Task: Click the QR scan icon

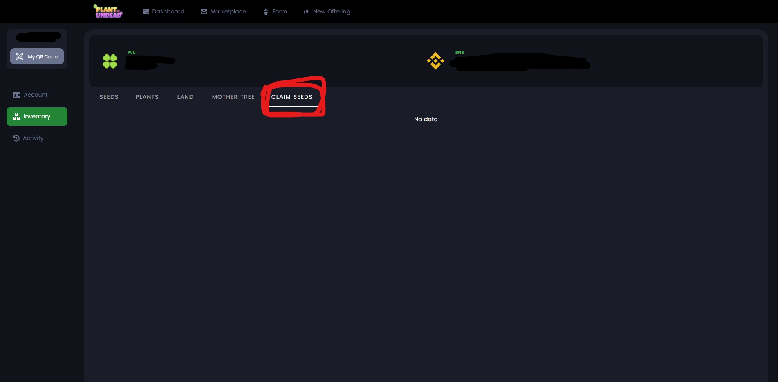Action: 19,57
